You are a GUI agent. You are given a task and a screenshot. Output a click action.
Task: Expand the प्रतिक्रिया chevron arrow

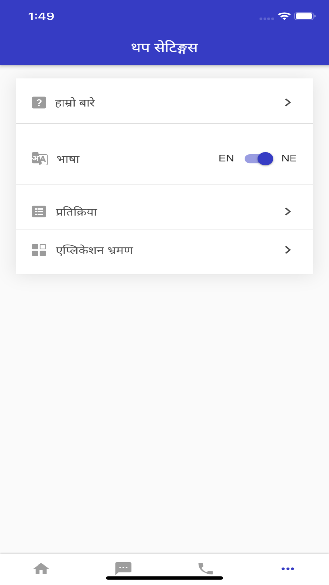point(288,211)
